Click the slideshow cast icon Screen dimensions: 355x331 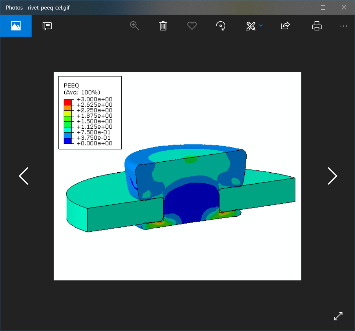tap(47, 26)
